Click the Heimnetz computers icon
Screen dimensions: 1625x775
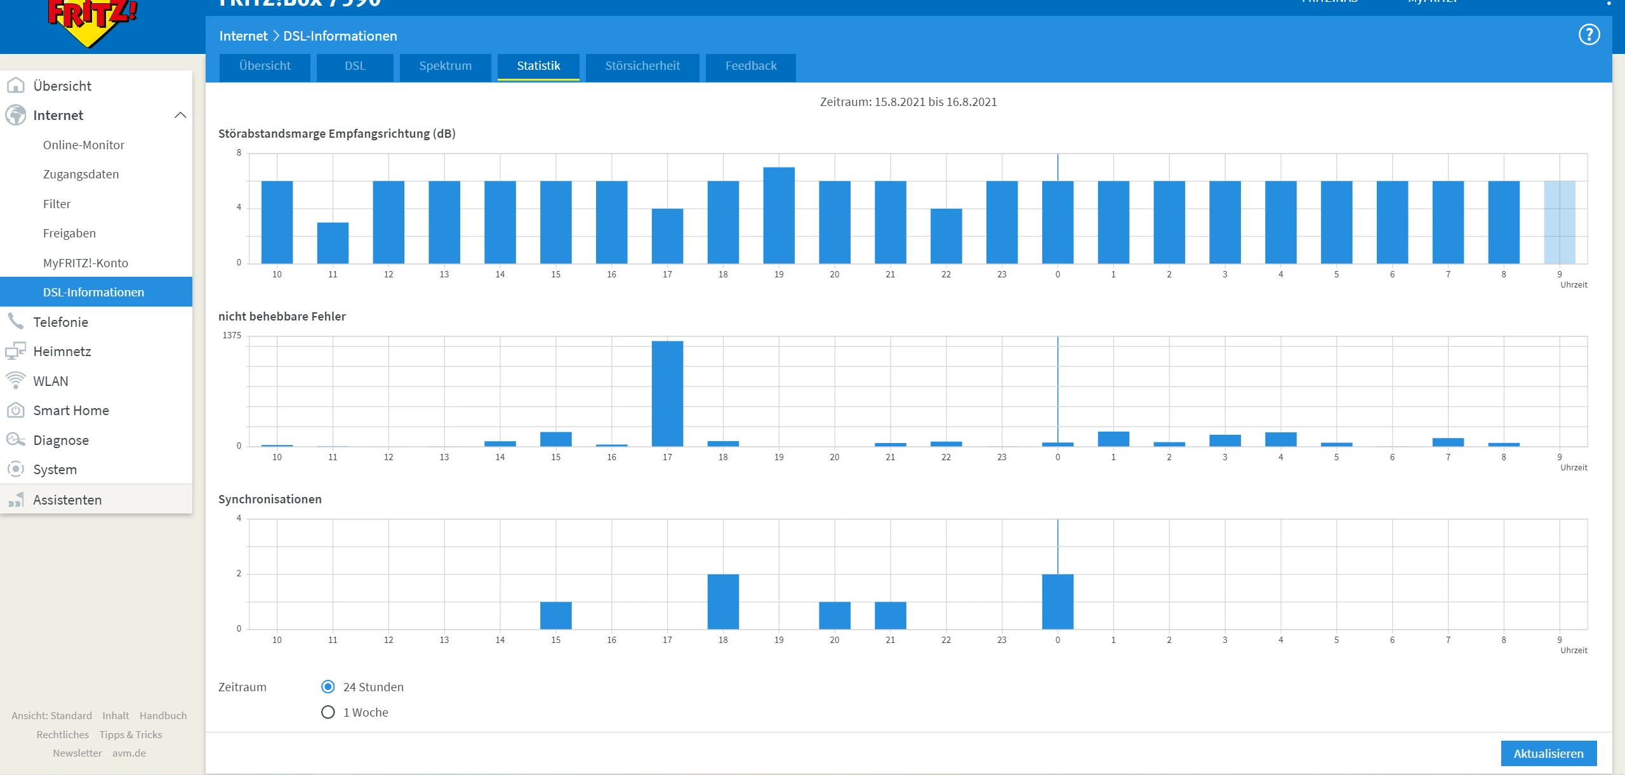click(15, 351)
